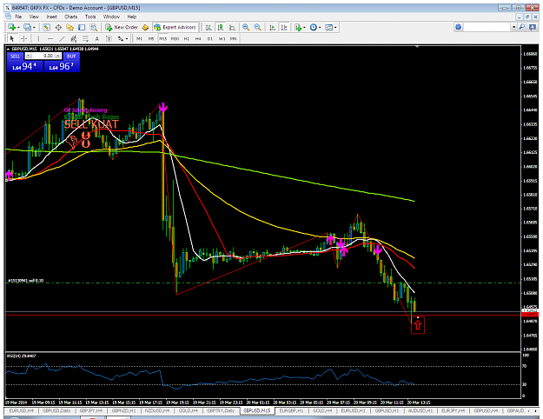The image size is (543, 419).
Task: Select the Crosshair tool
Action: tap(24, 38)
